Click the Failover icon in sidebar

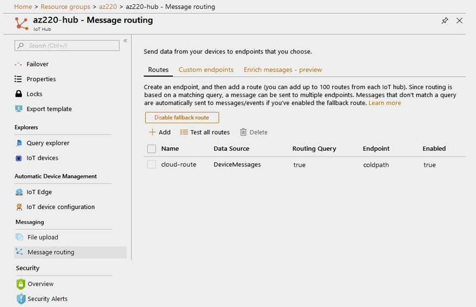point(19,64)
